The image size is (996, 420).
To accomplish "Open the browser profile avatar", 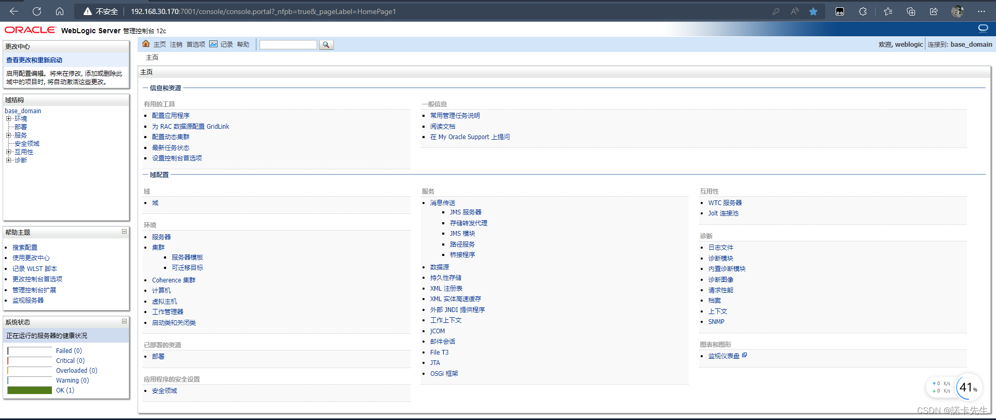I will [958, 11].
